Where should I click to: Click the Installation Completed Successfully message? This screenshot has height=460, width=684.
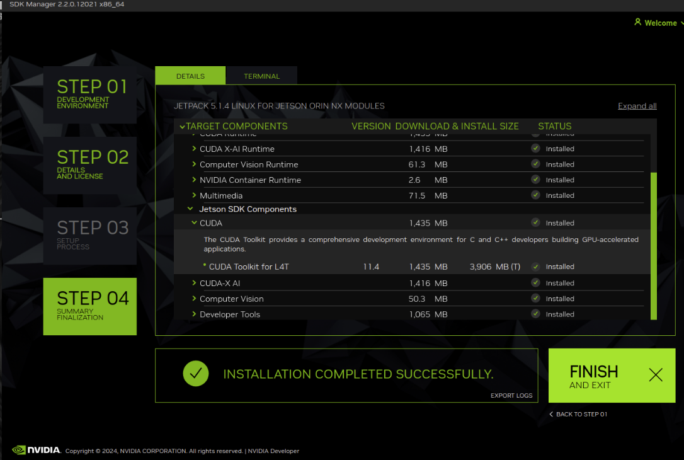coord(358,374)
